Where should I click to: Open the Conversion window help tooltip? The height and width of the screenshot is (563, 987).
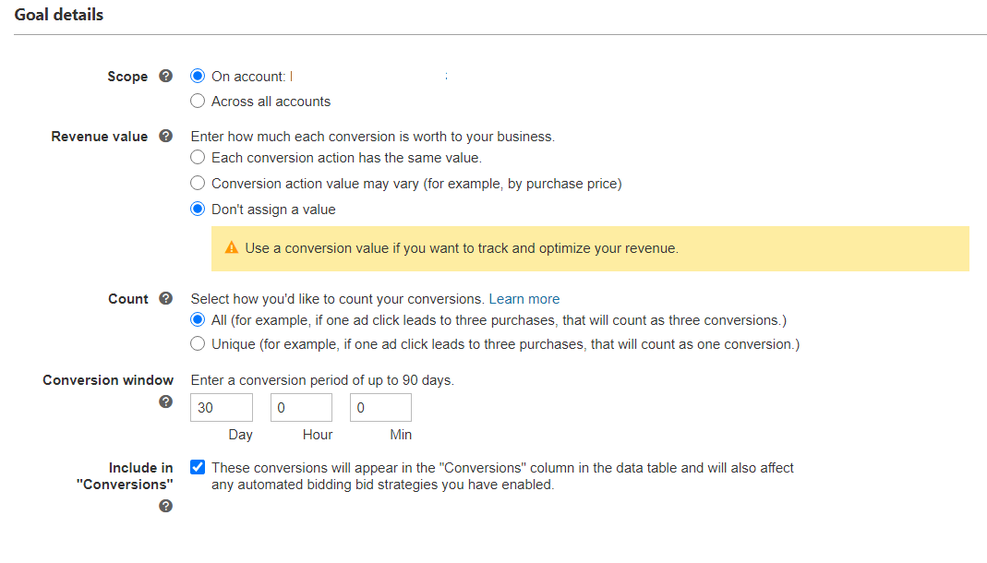165,401
